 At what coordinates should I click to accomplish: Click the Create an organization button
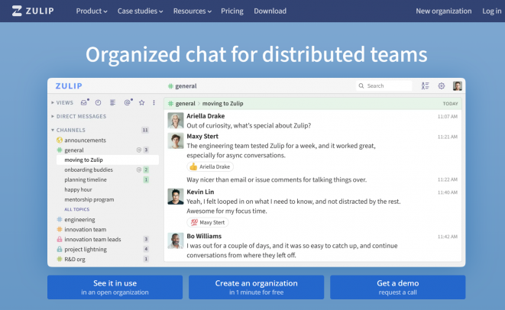pyautogui.click(x=257, y=287)
